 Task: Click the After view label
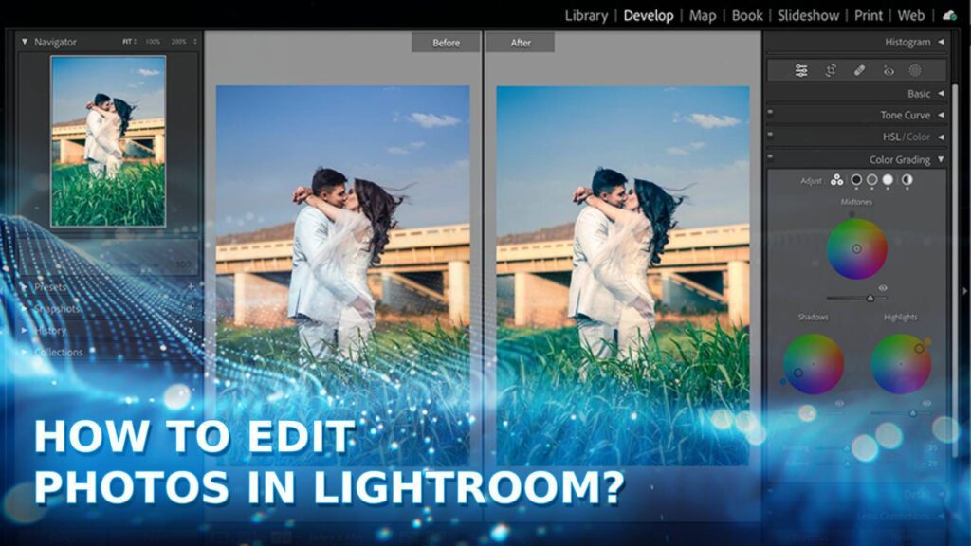pyautogui.click(x=521, y=43)
